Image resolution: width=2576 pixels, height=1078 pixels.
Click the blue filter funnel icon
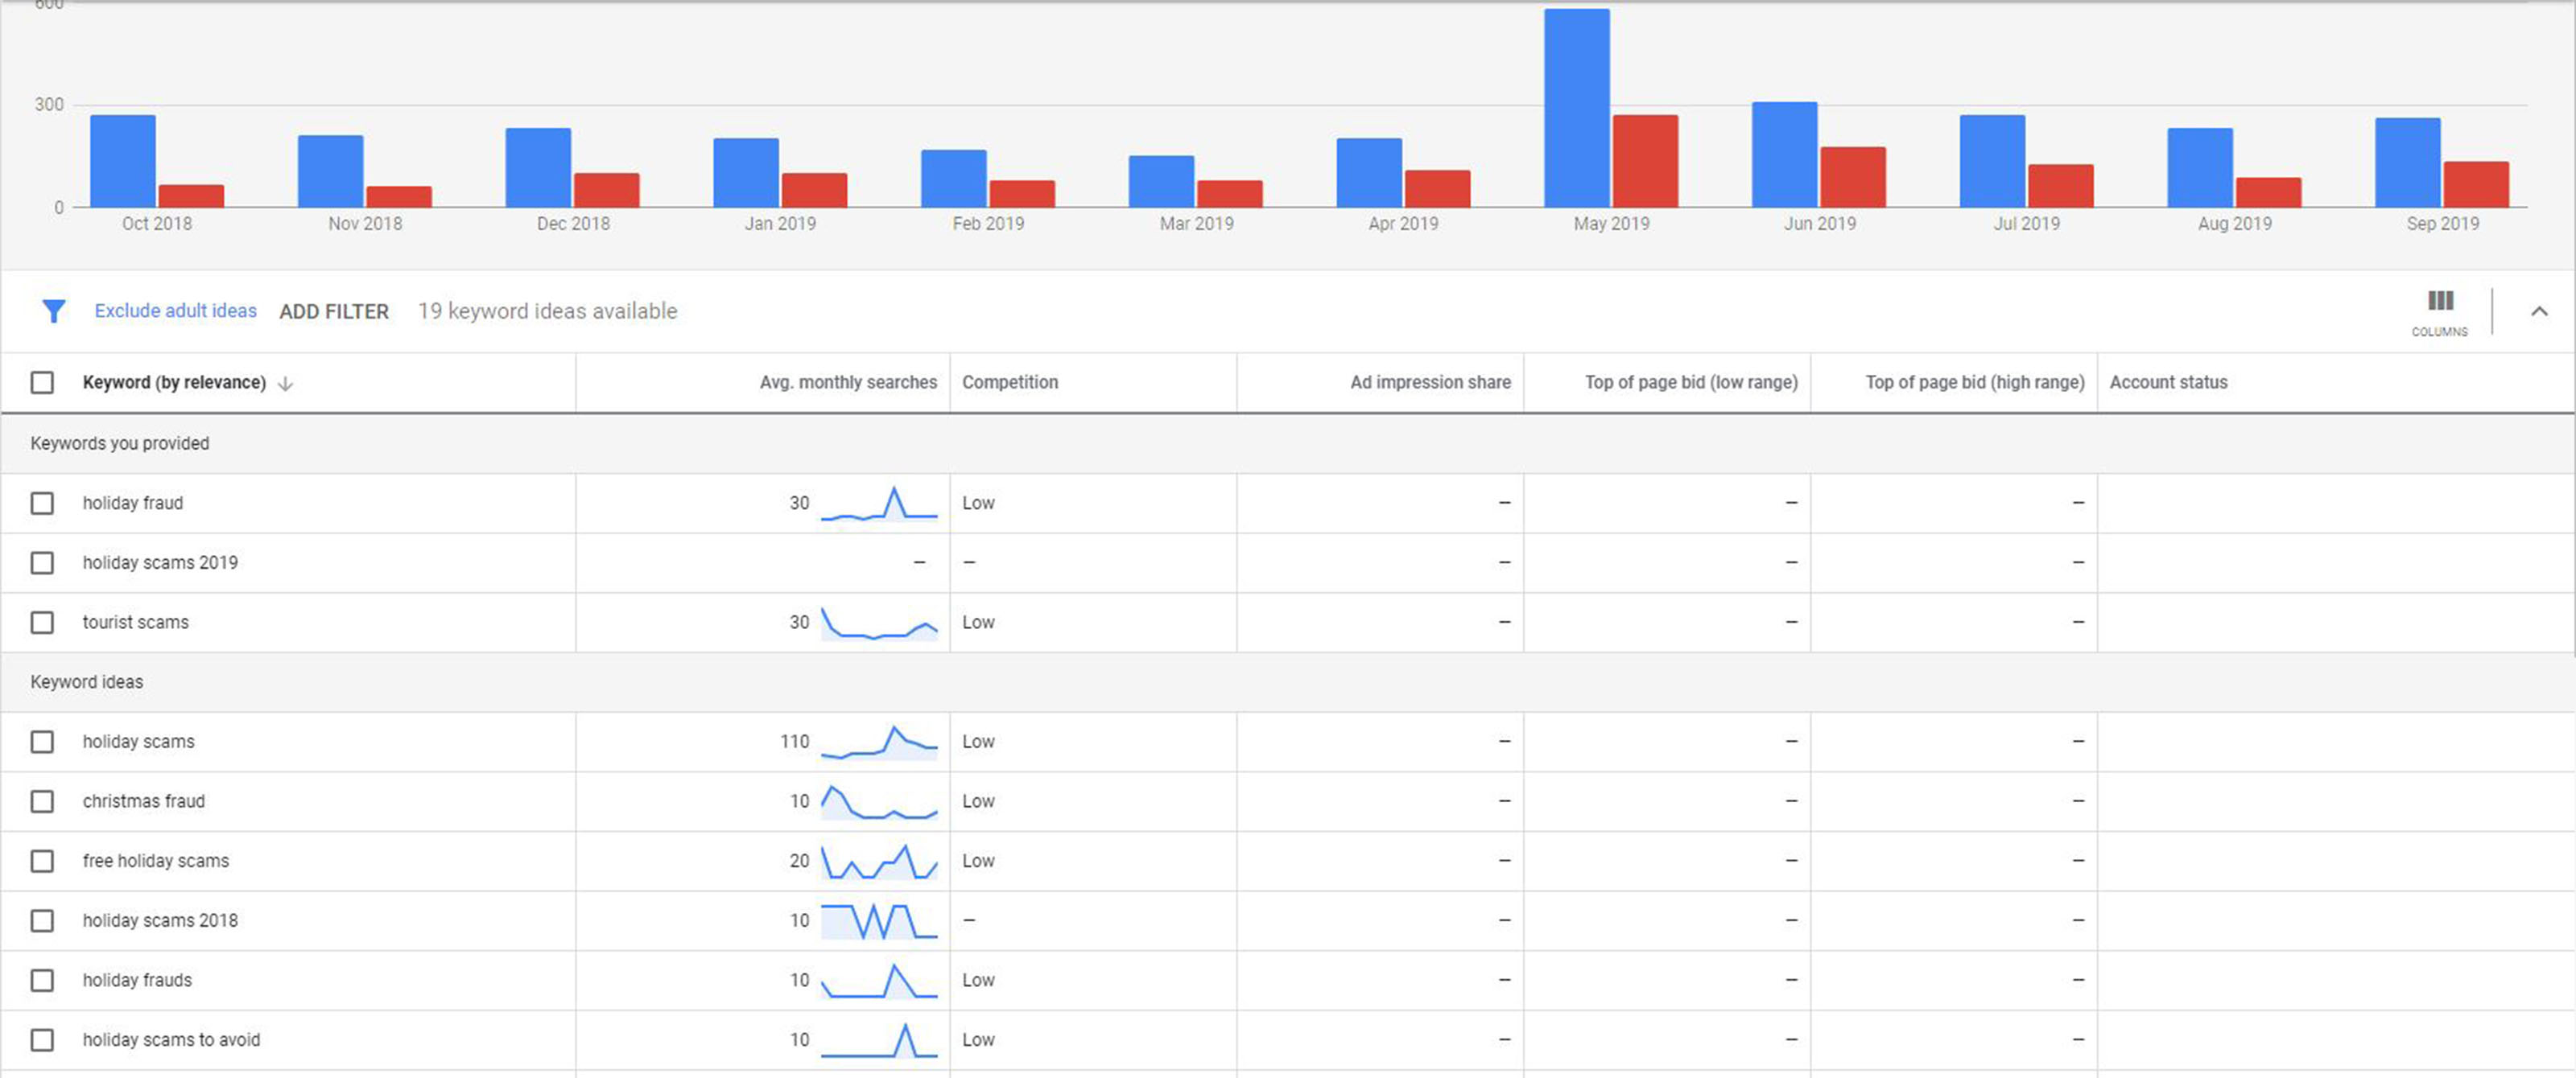(53, 311)
